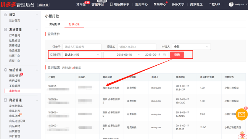Click the 申请时间 column header
This screenshot has width=248, height=139.
pyautogui.click(x=180, y=77)
